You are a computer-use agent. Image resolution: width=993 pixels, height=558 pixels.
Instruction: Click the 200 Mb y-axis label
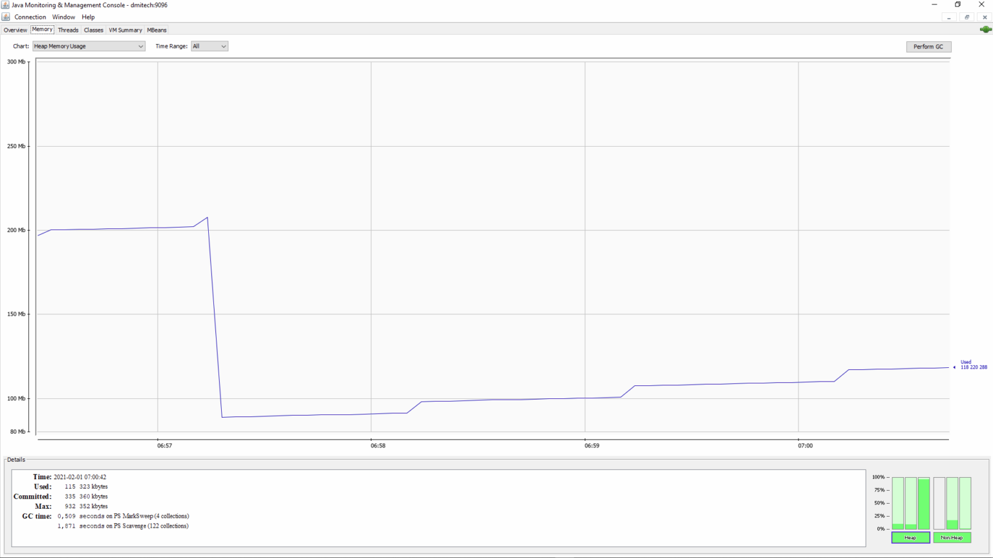click(x=16, y=230)
